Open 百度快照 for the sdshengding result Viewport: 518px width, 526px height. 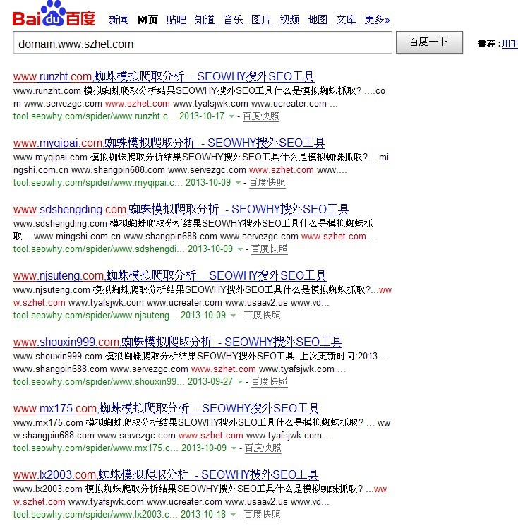point(269,249)
